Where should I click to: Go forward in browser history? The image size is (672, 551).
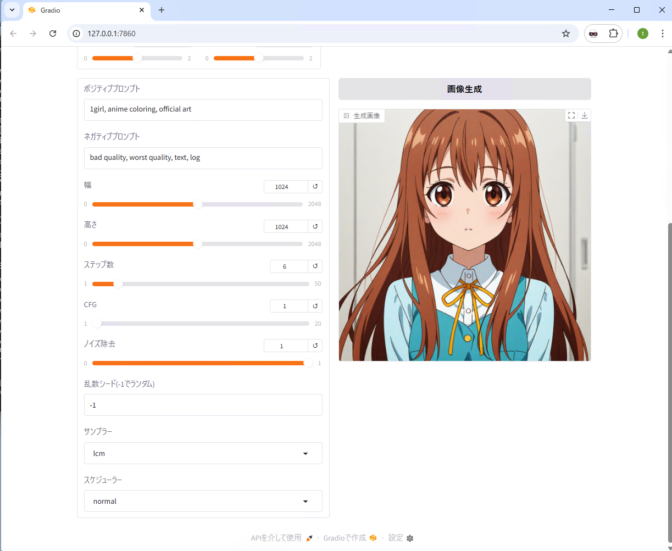33,34
